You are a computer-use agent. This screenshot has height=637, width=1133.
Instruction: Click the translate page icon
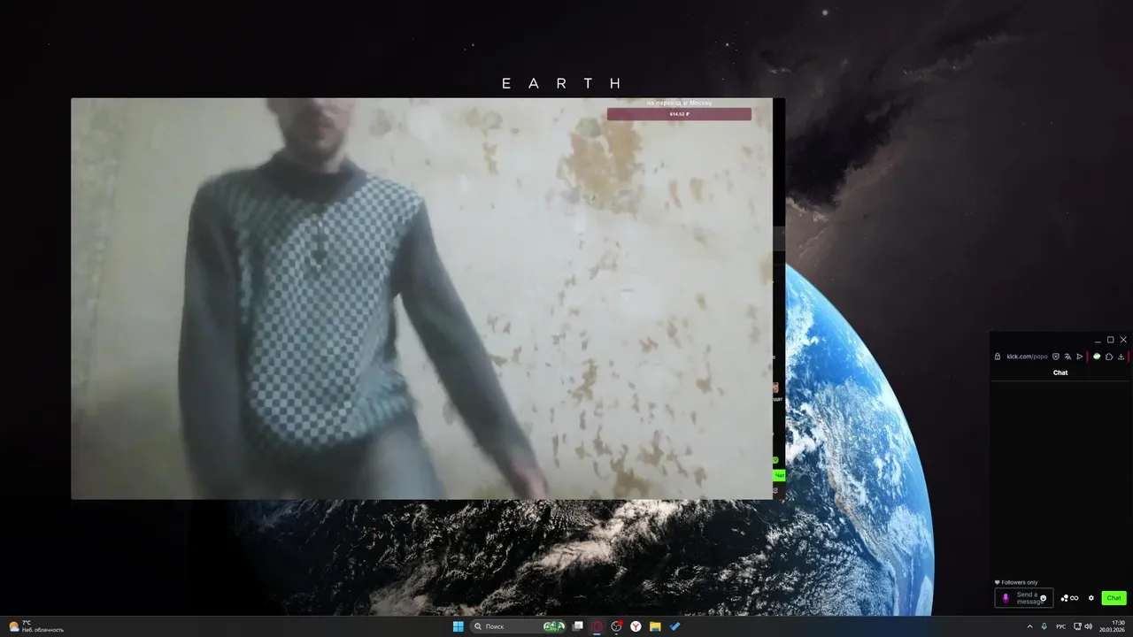(x=1067, y=357)
